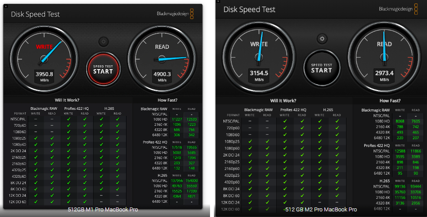This screenshot has width=427, height=217.
Task: Click H.265 4320 8K write value 3136
Action: (400, 203)
